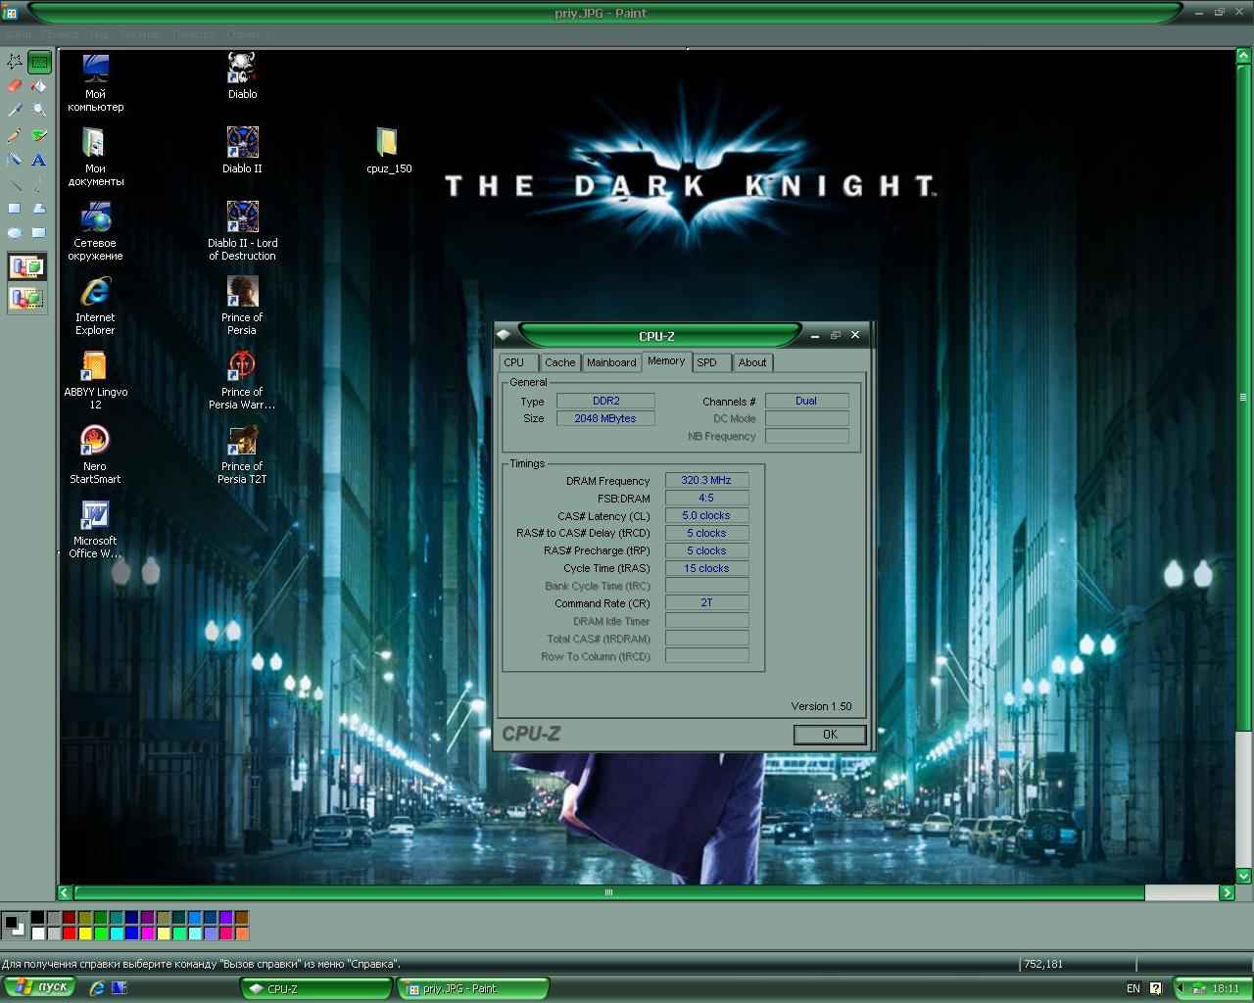Select the Rounded rectangle tool

coord(39,233)
